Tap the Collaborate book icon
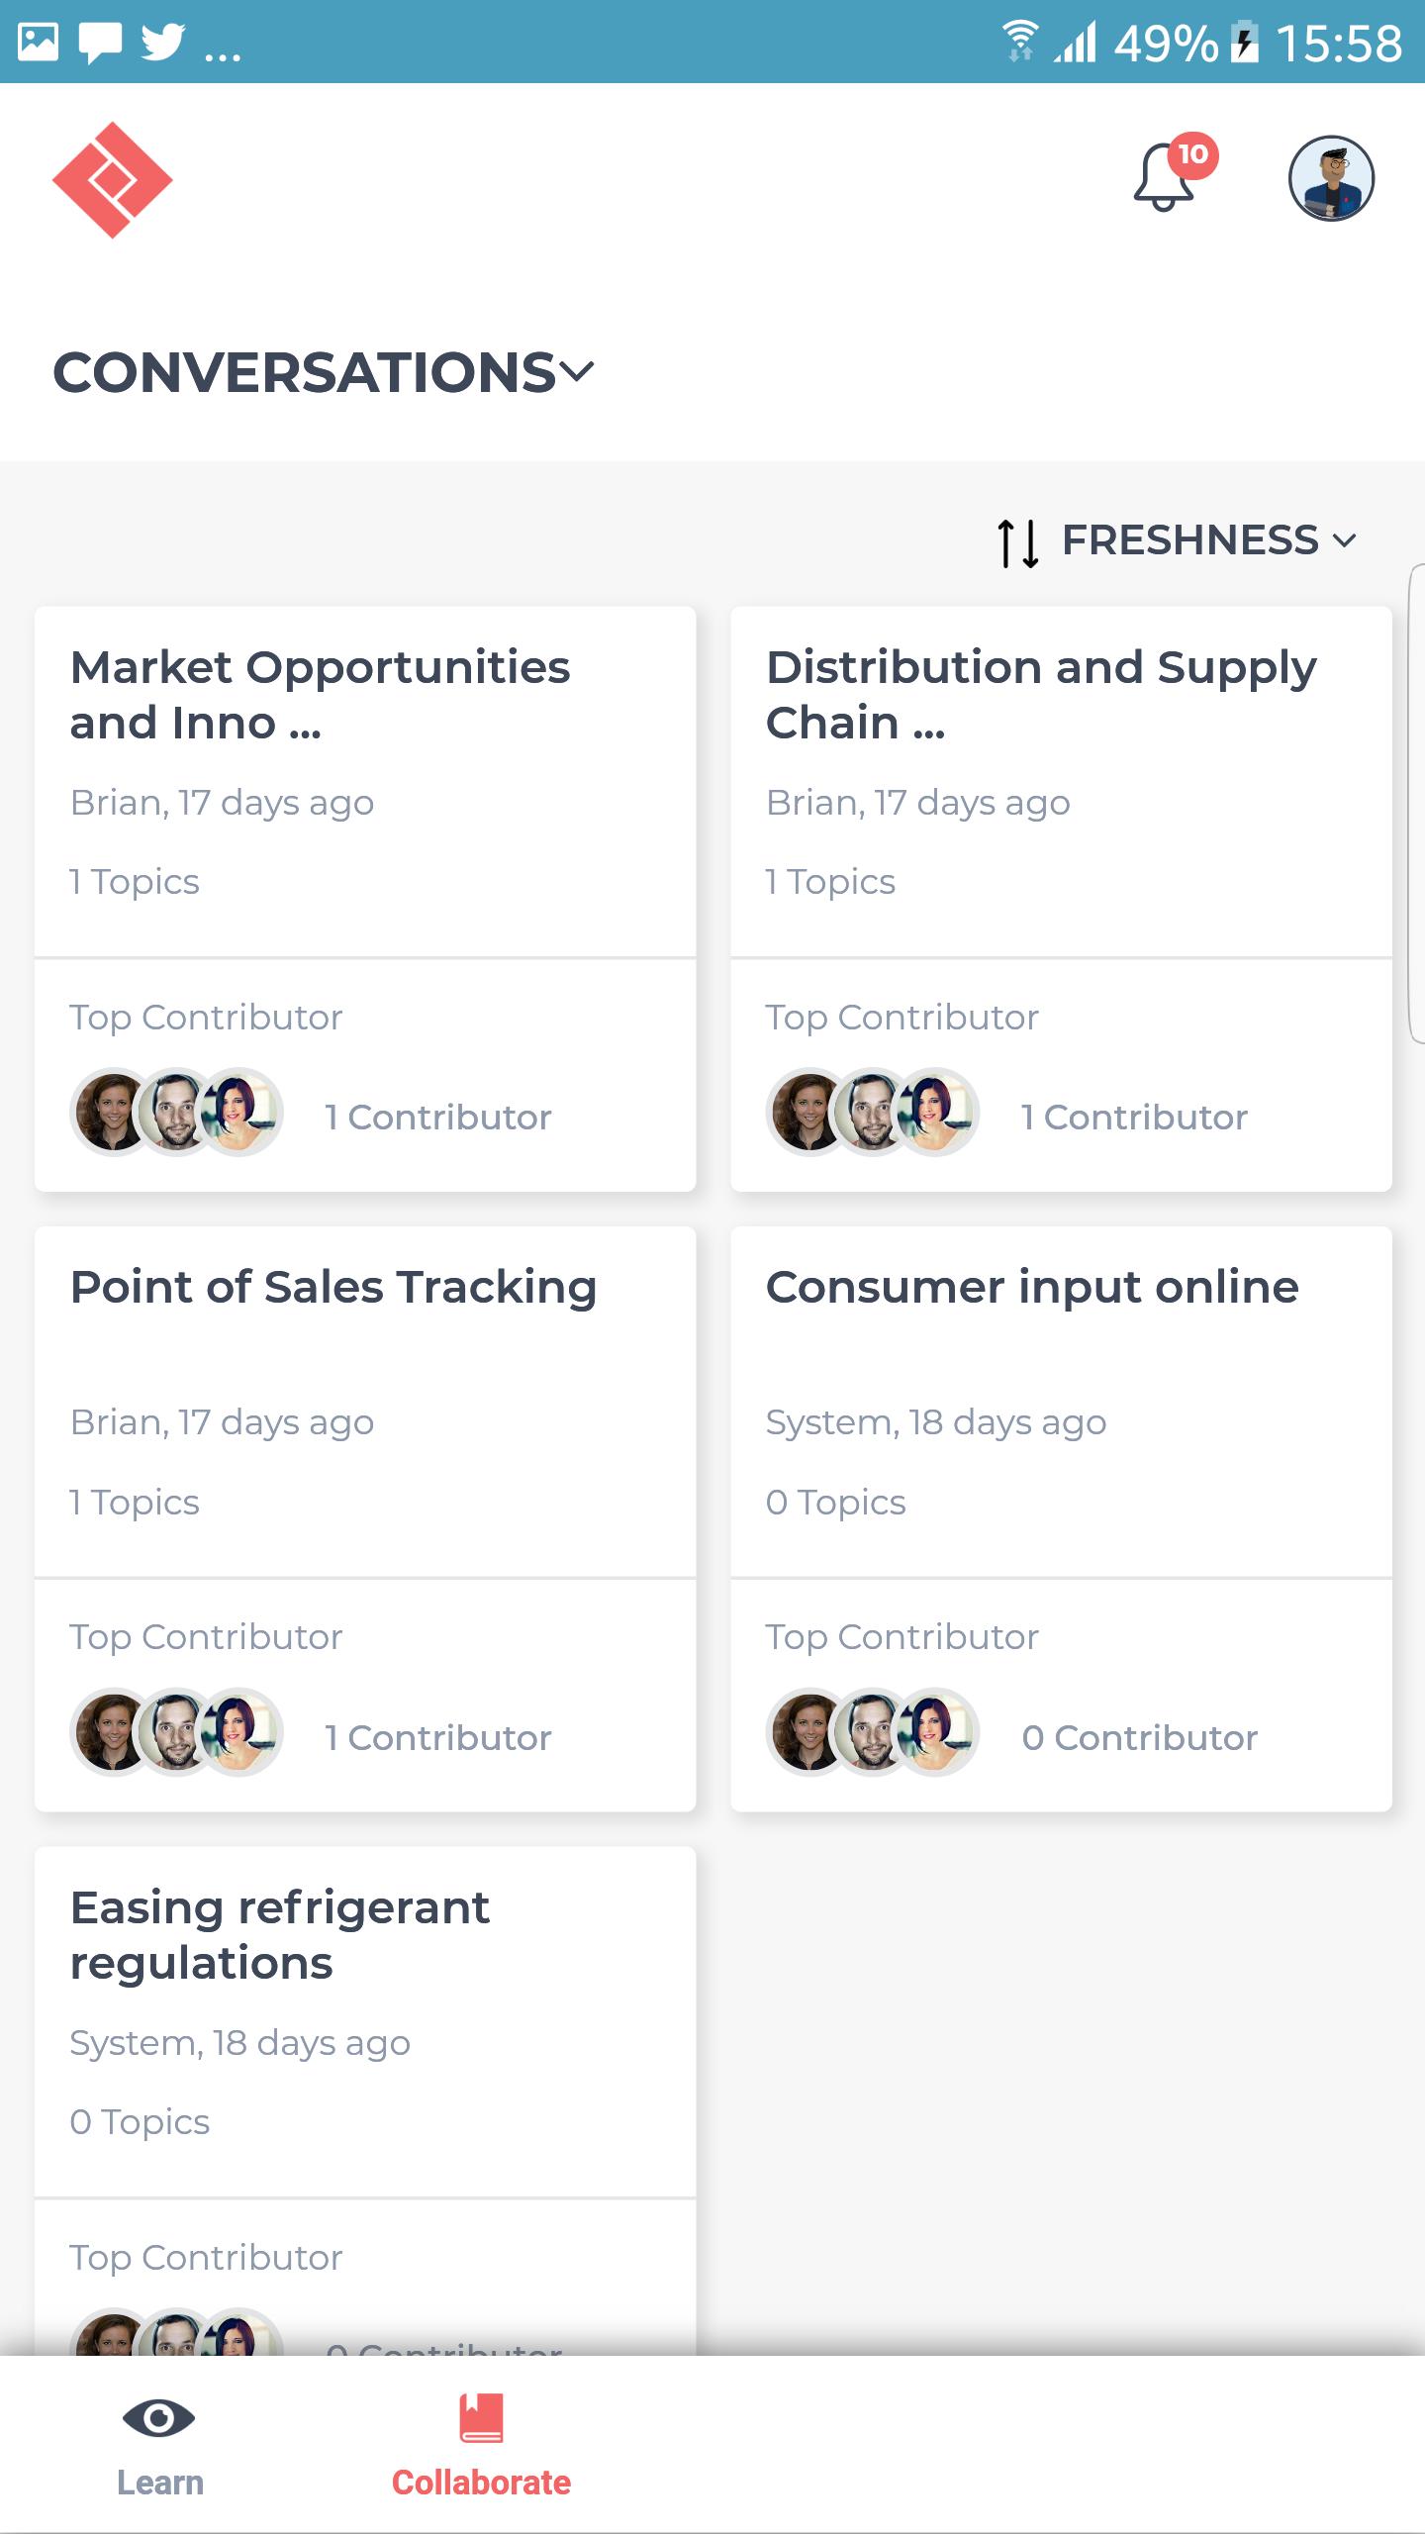This screenshot has height=2534, width=1425. click(481, 2418)
